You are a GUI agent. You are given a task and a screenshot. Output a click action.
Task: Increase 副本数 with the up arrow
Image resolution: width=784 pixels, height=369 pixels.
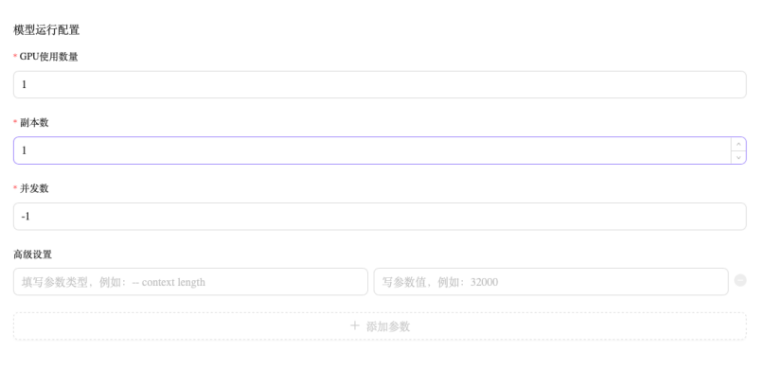[x=739, y=144]
